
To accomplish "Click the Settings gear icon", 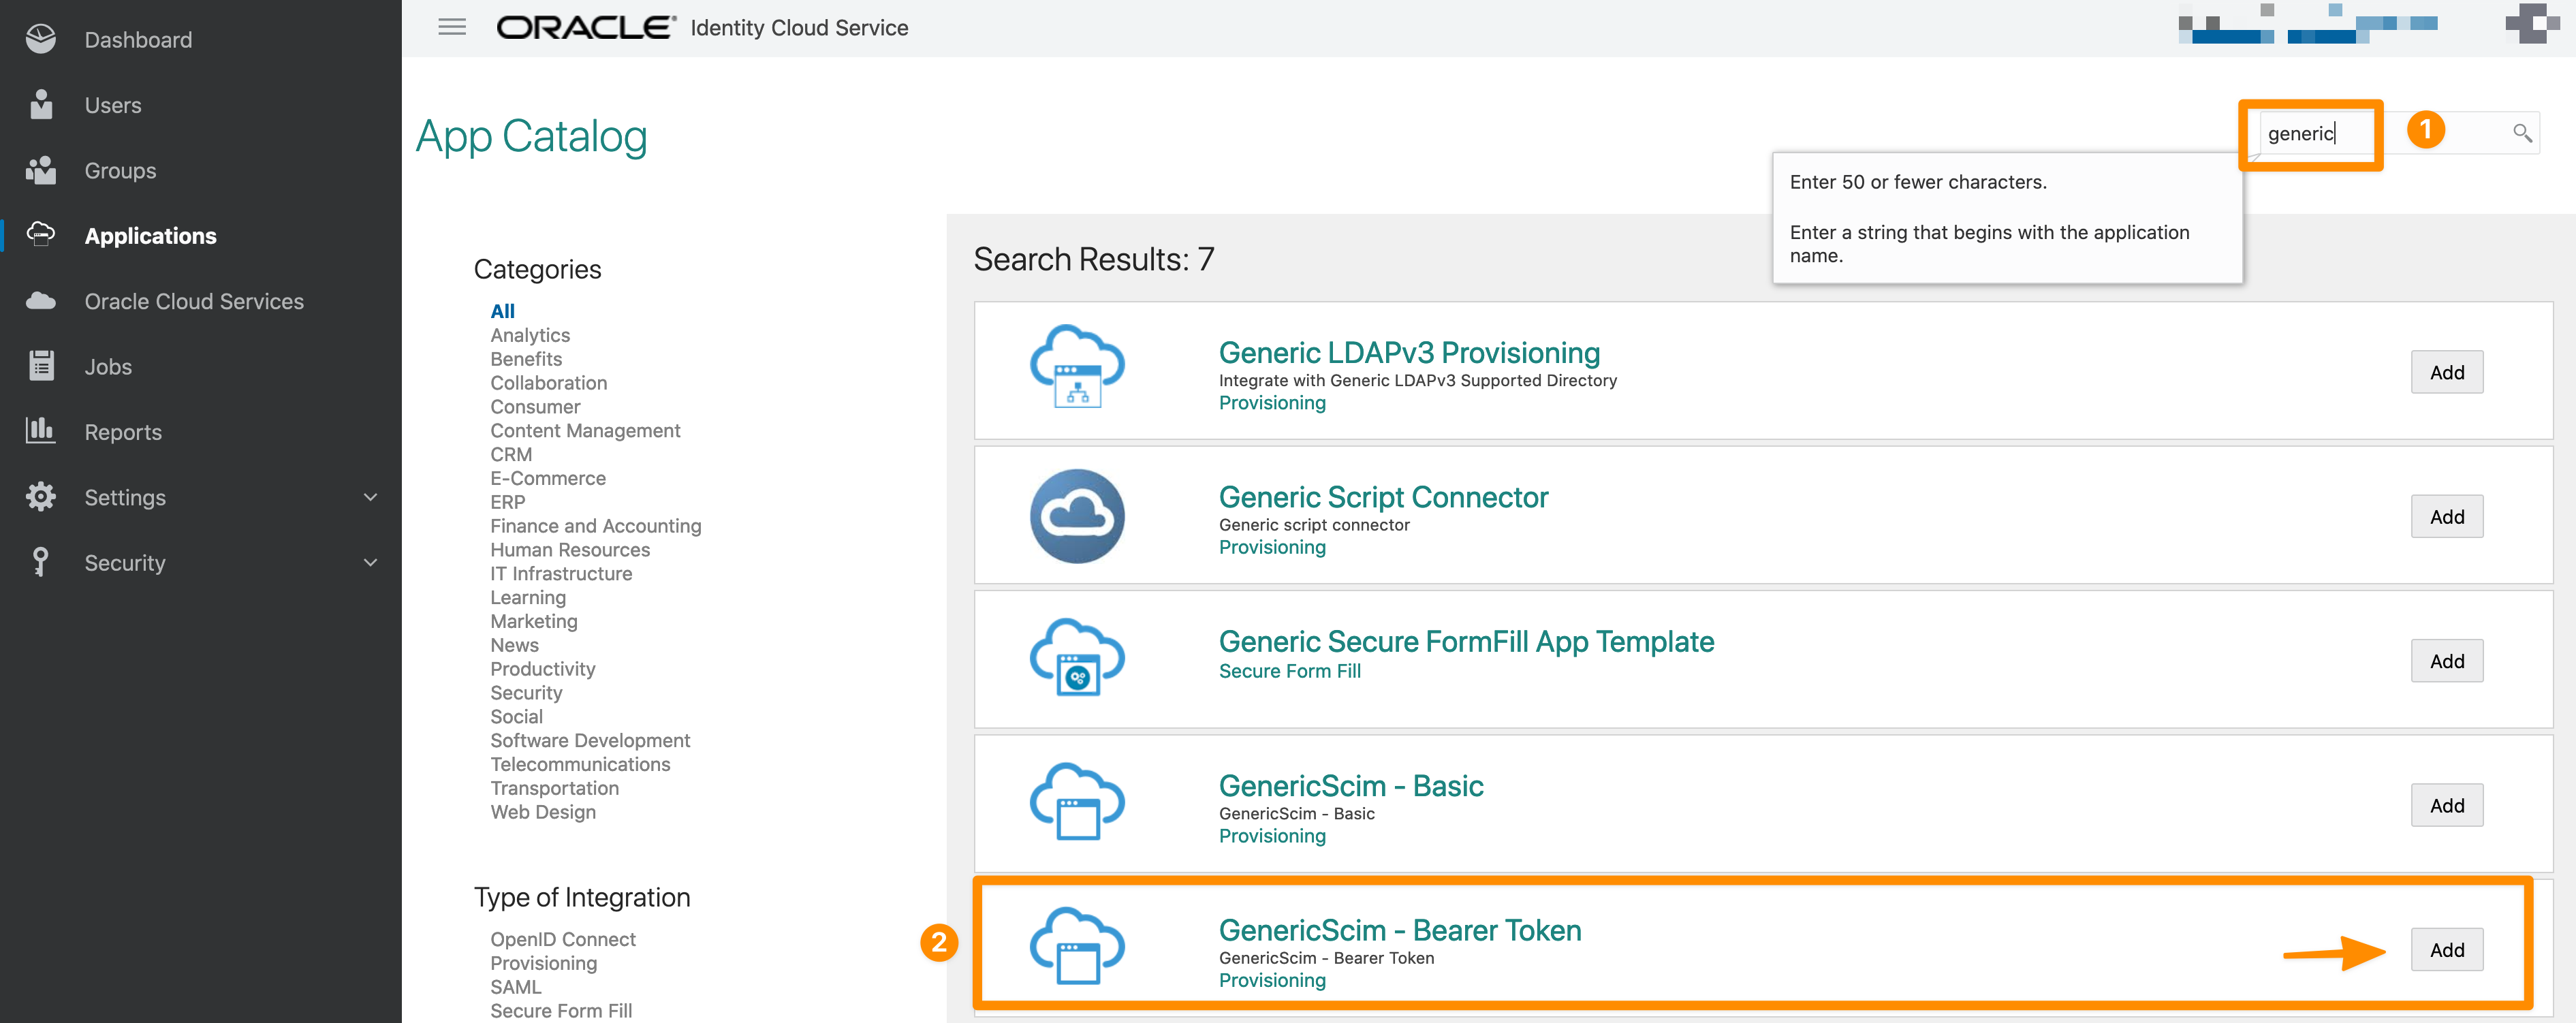I will [x=41, y=496].
